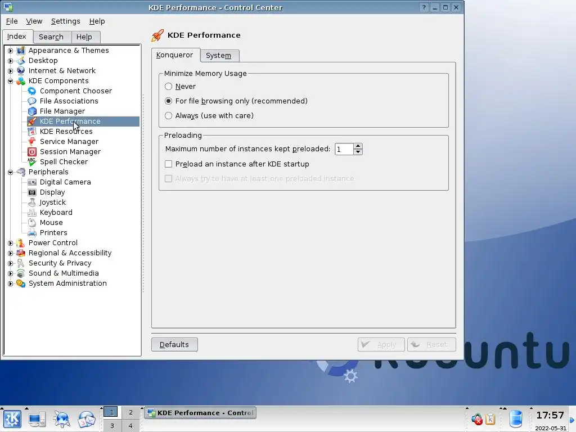
Task: Click the Regional & Accessibility icon
Action: tap(21, 253)
